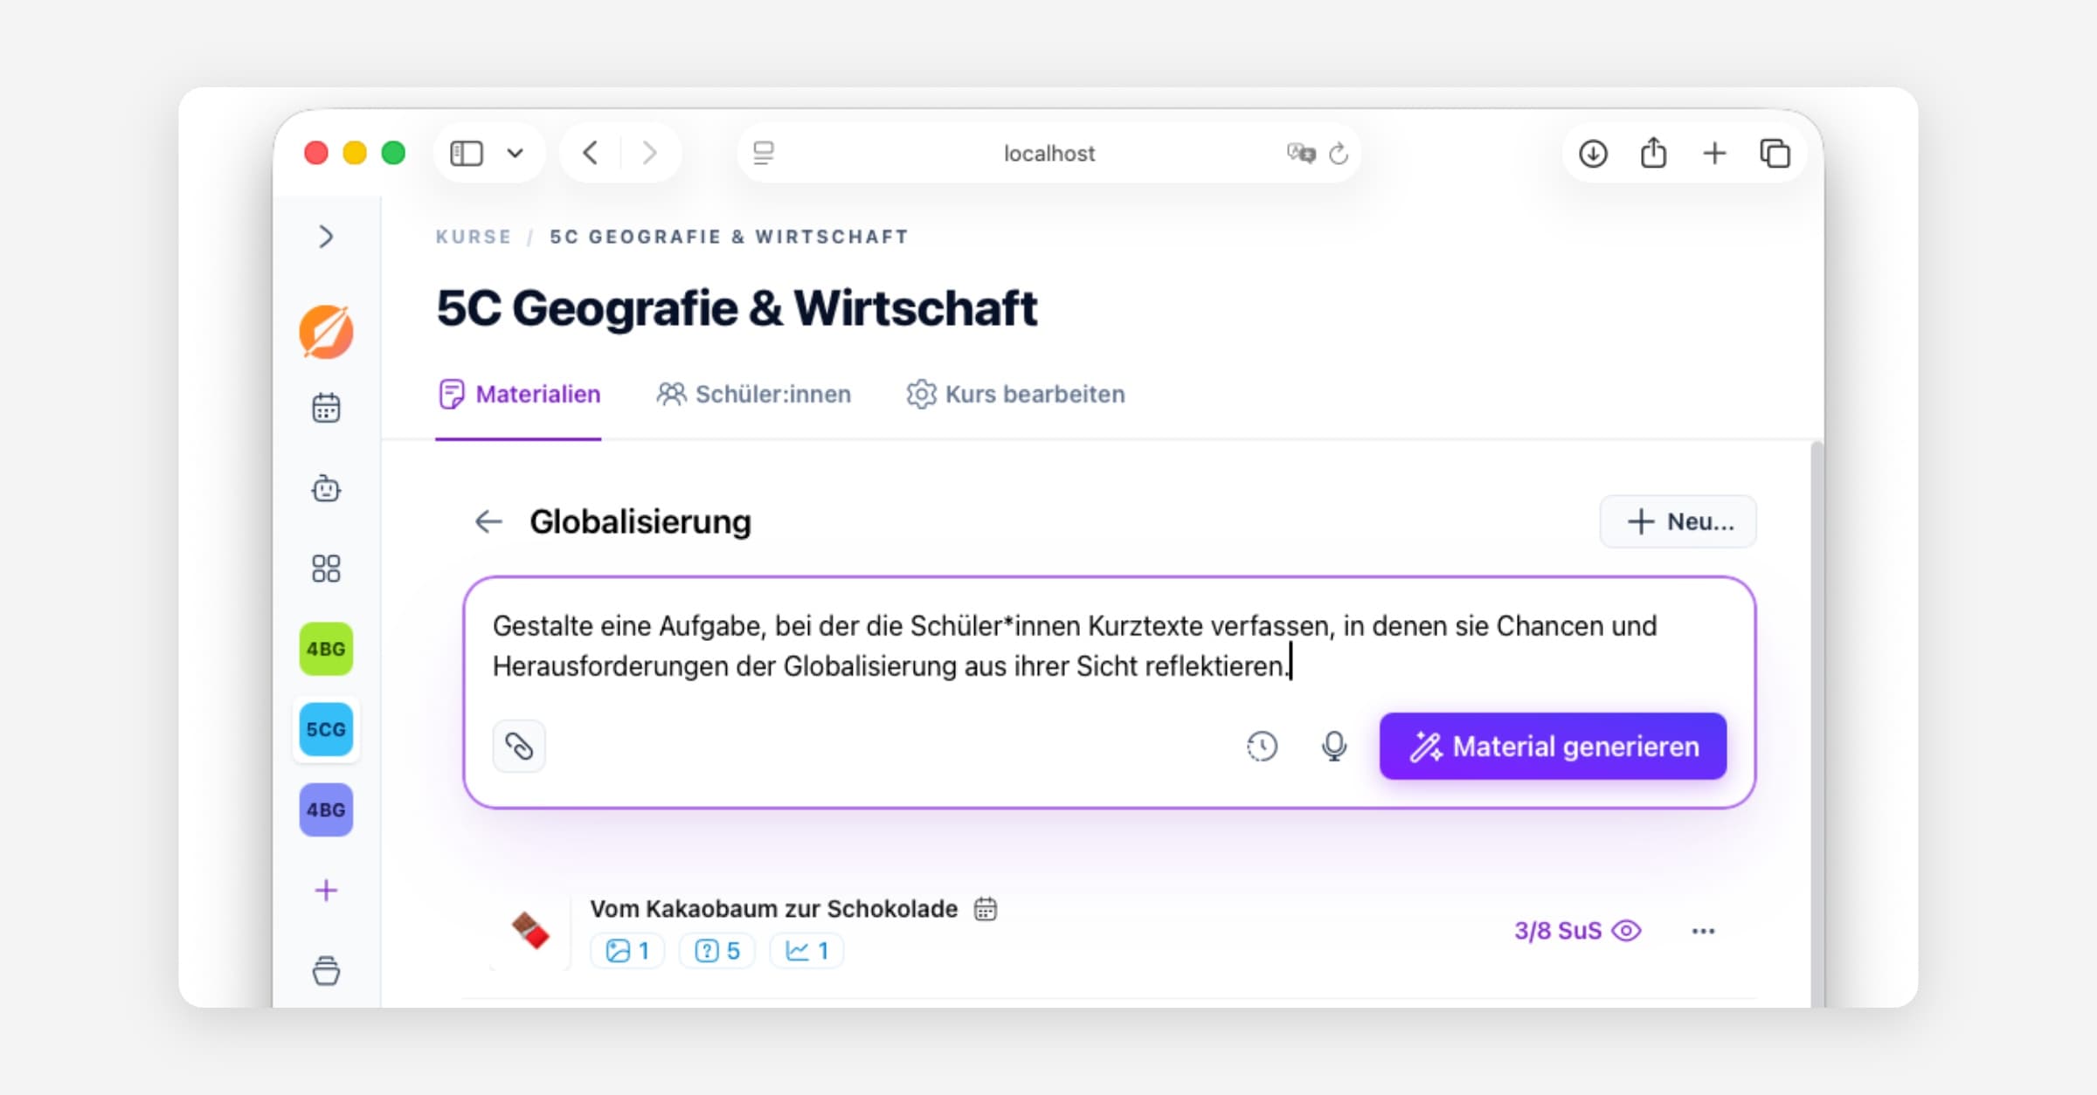Viewport: 2097px width, 1095px height.
Task: Click the image count badge showing 1
Action: (627, 951)
